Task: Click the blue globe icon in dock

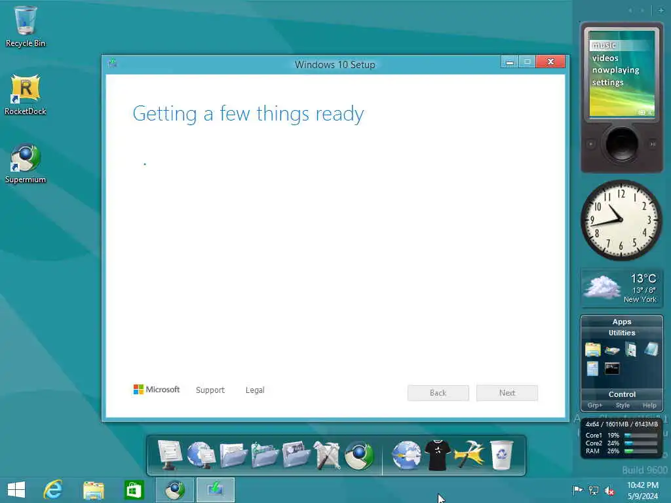Action: [x=406, y=455]
